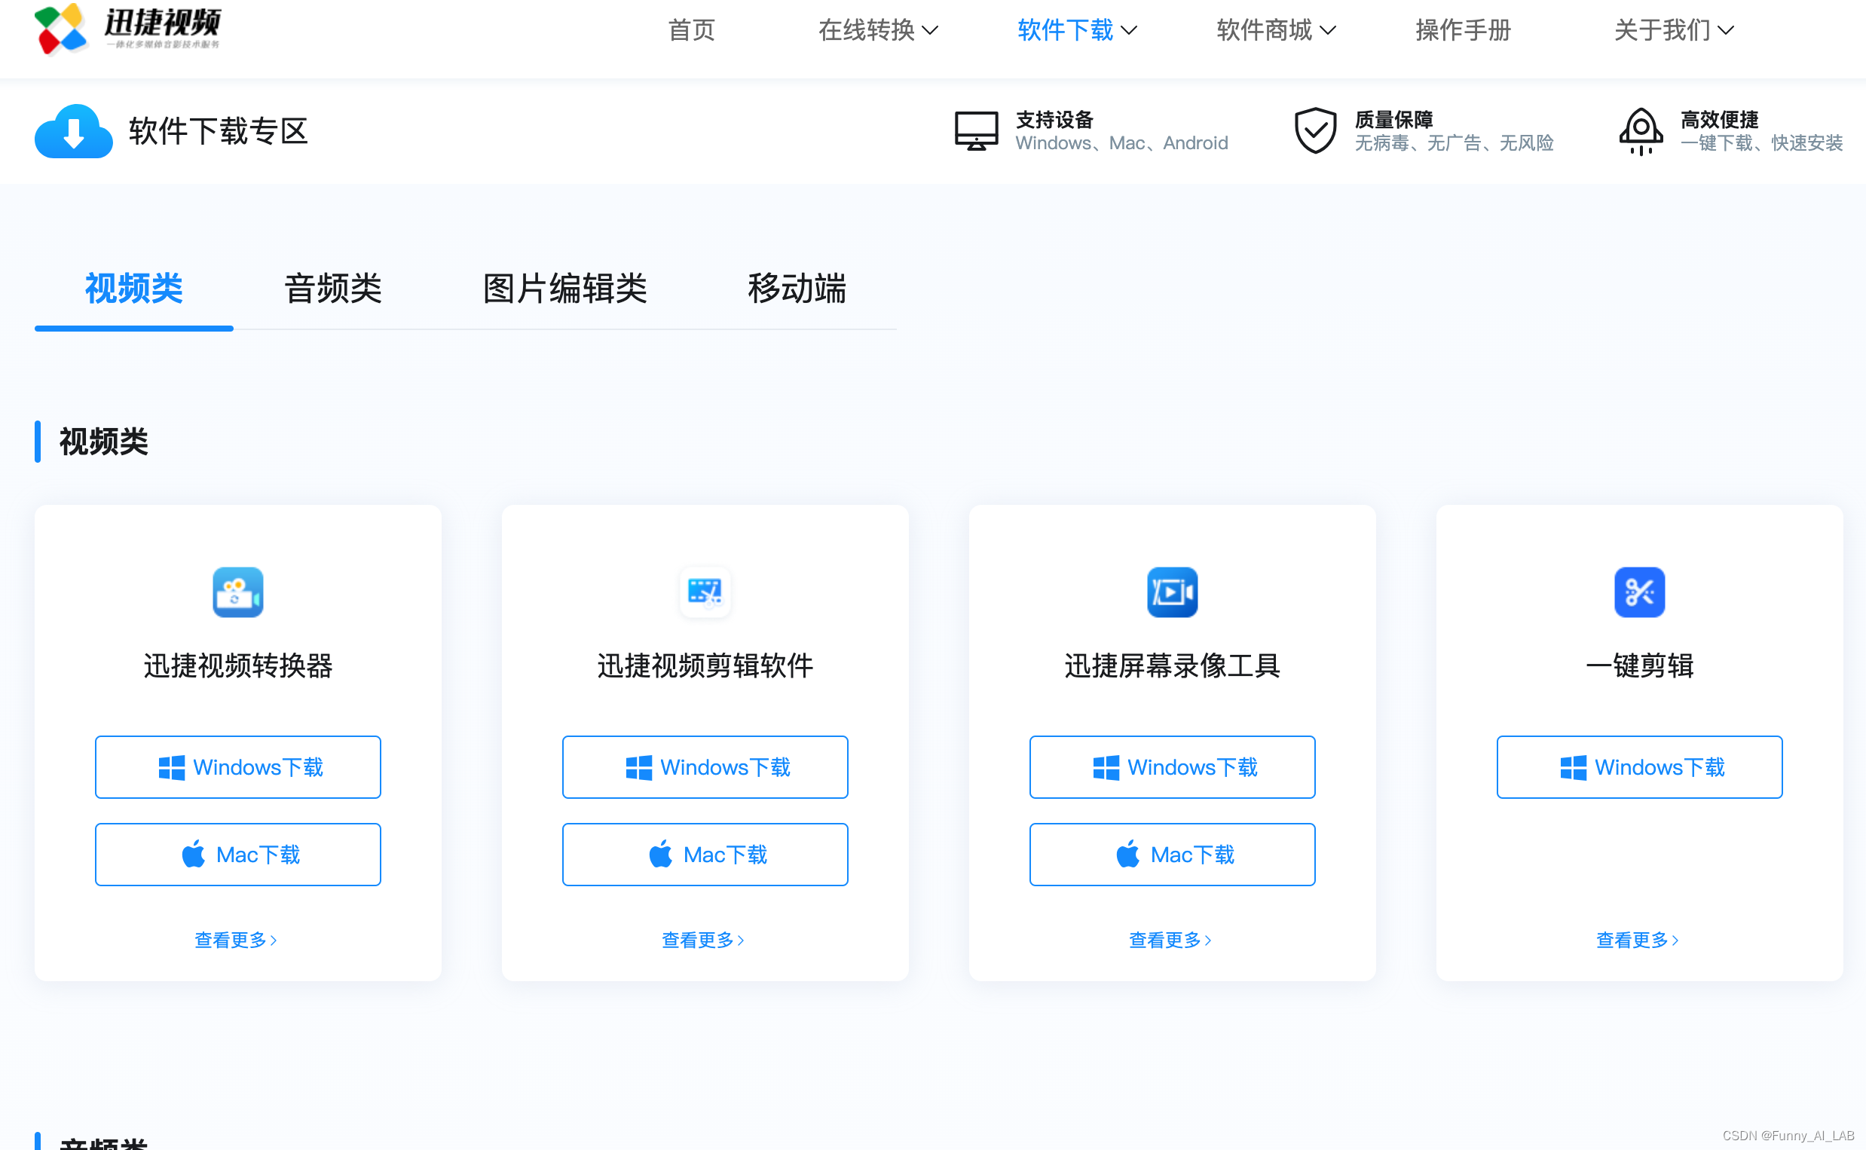Open the 操作手册 page
The image size is (1866, 1150).
pos(1463,30)
